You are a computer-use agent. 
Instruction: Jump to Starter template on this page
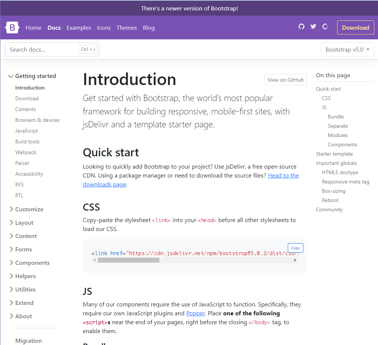[x=334, y=154]
